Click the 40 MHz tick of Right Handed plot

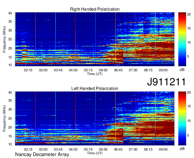[x=10, y=13]
